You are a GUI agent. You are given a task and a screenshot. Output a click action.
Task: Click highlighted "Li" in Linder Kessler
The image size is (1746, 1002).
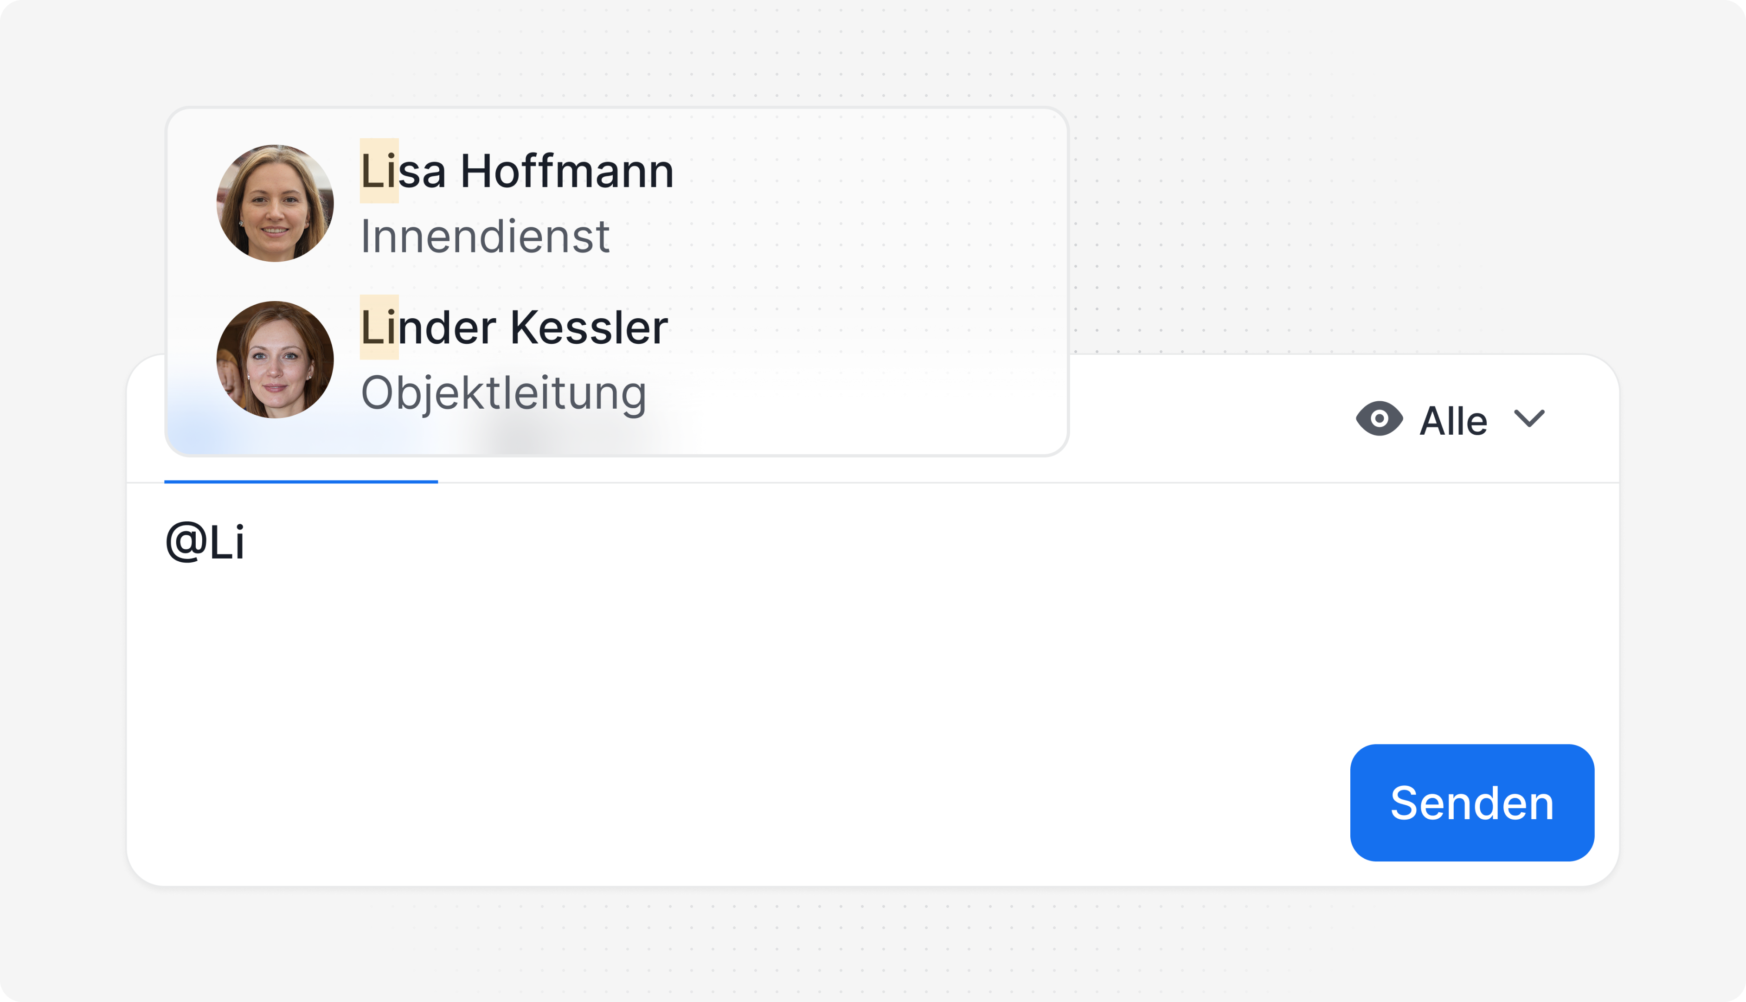(379, 328)
